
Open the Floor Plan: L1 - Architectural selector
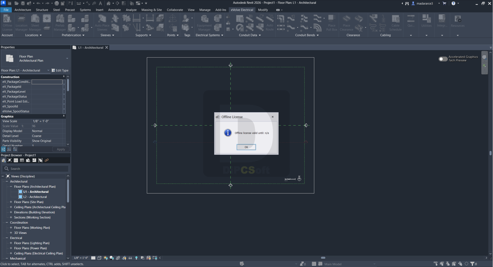pyautogui.click(x=25, y=70)
